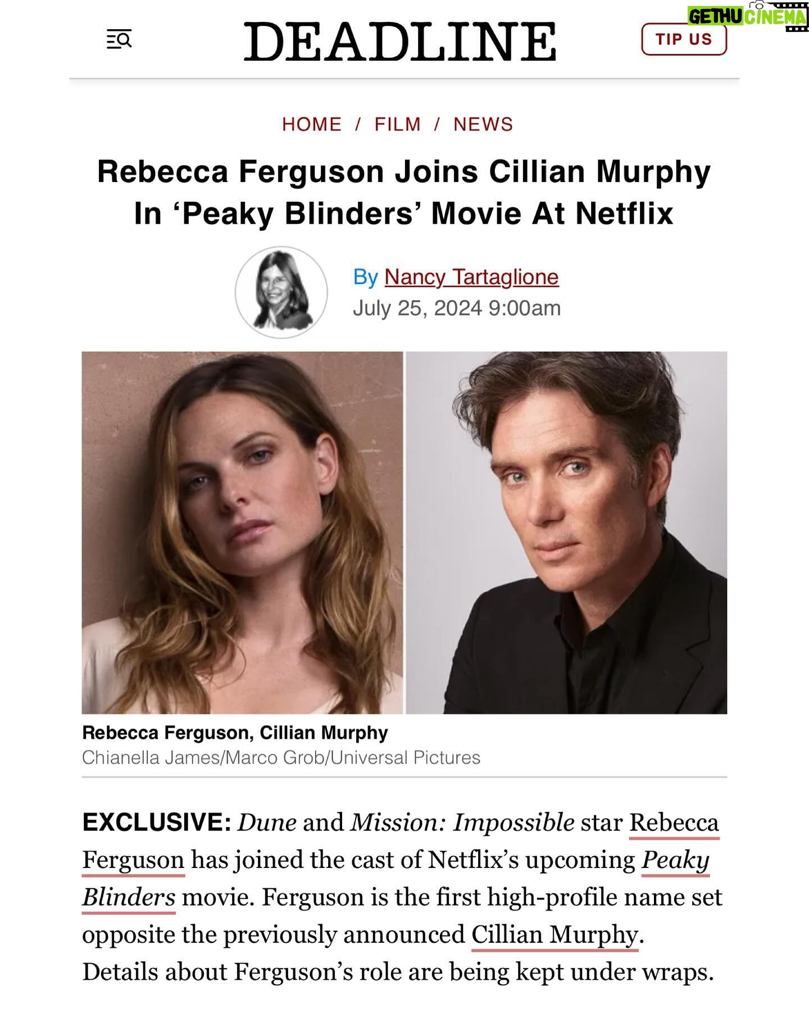Open the Tip Us button
The image size is (809, 1009).
pyautogui.click(x=684, y=39)
